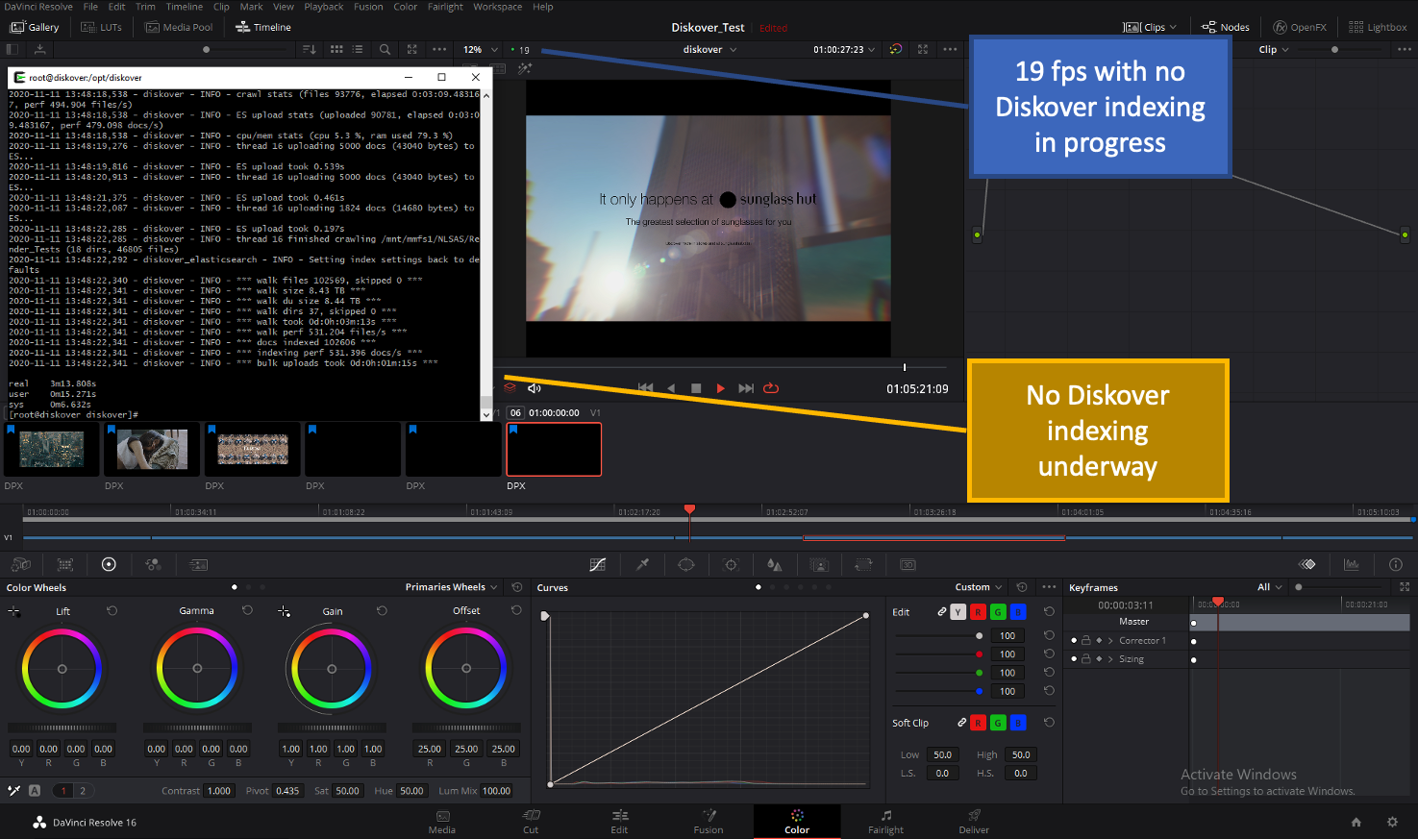Open the Blur/Sharpen palette icon

(x=775, y=564)
